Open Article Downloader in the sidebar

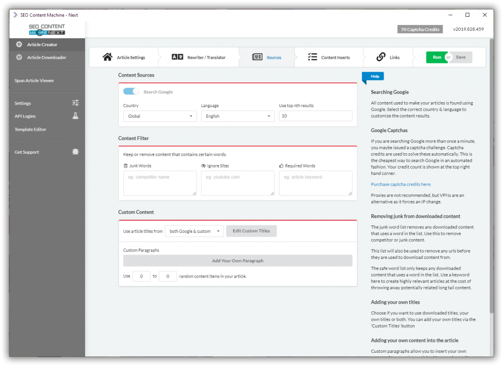click(47, 57)
